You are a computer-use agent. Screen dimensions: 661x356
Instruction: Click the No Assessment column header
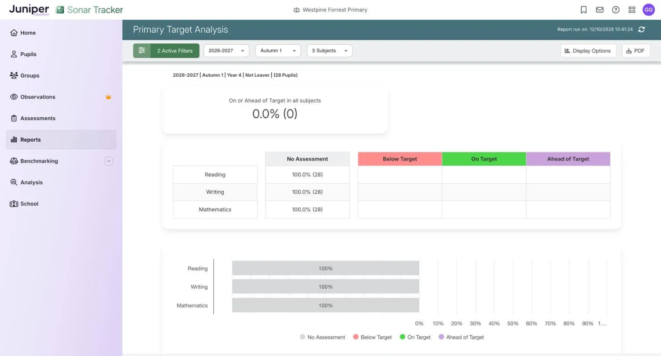(307, 159)
